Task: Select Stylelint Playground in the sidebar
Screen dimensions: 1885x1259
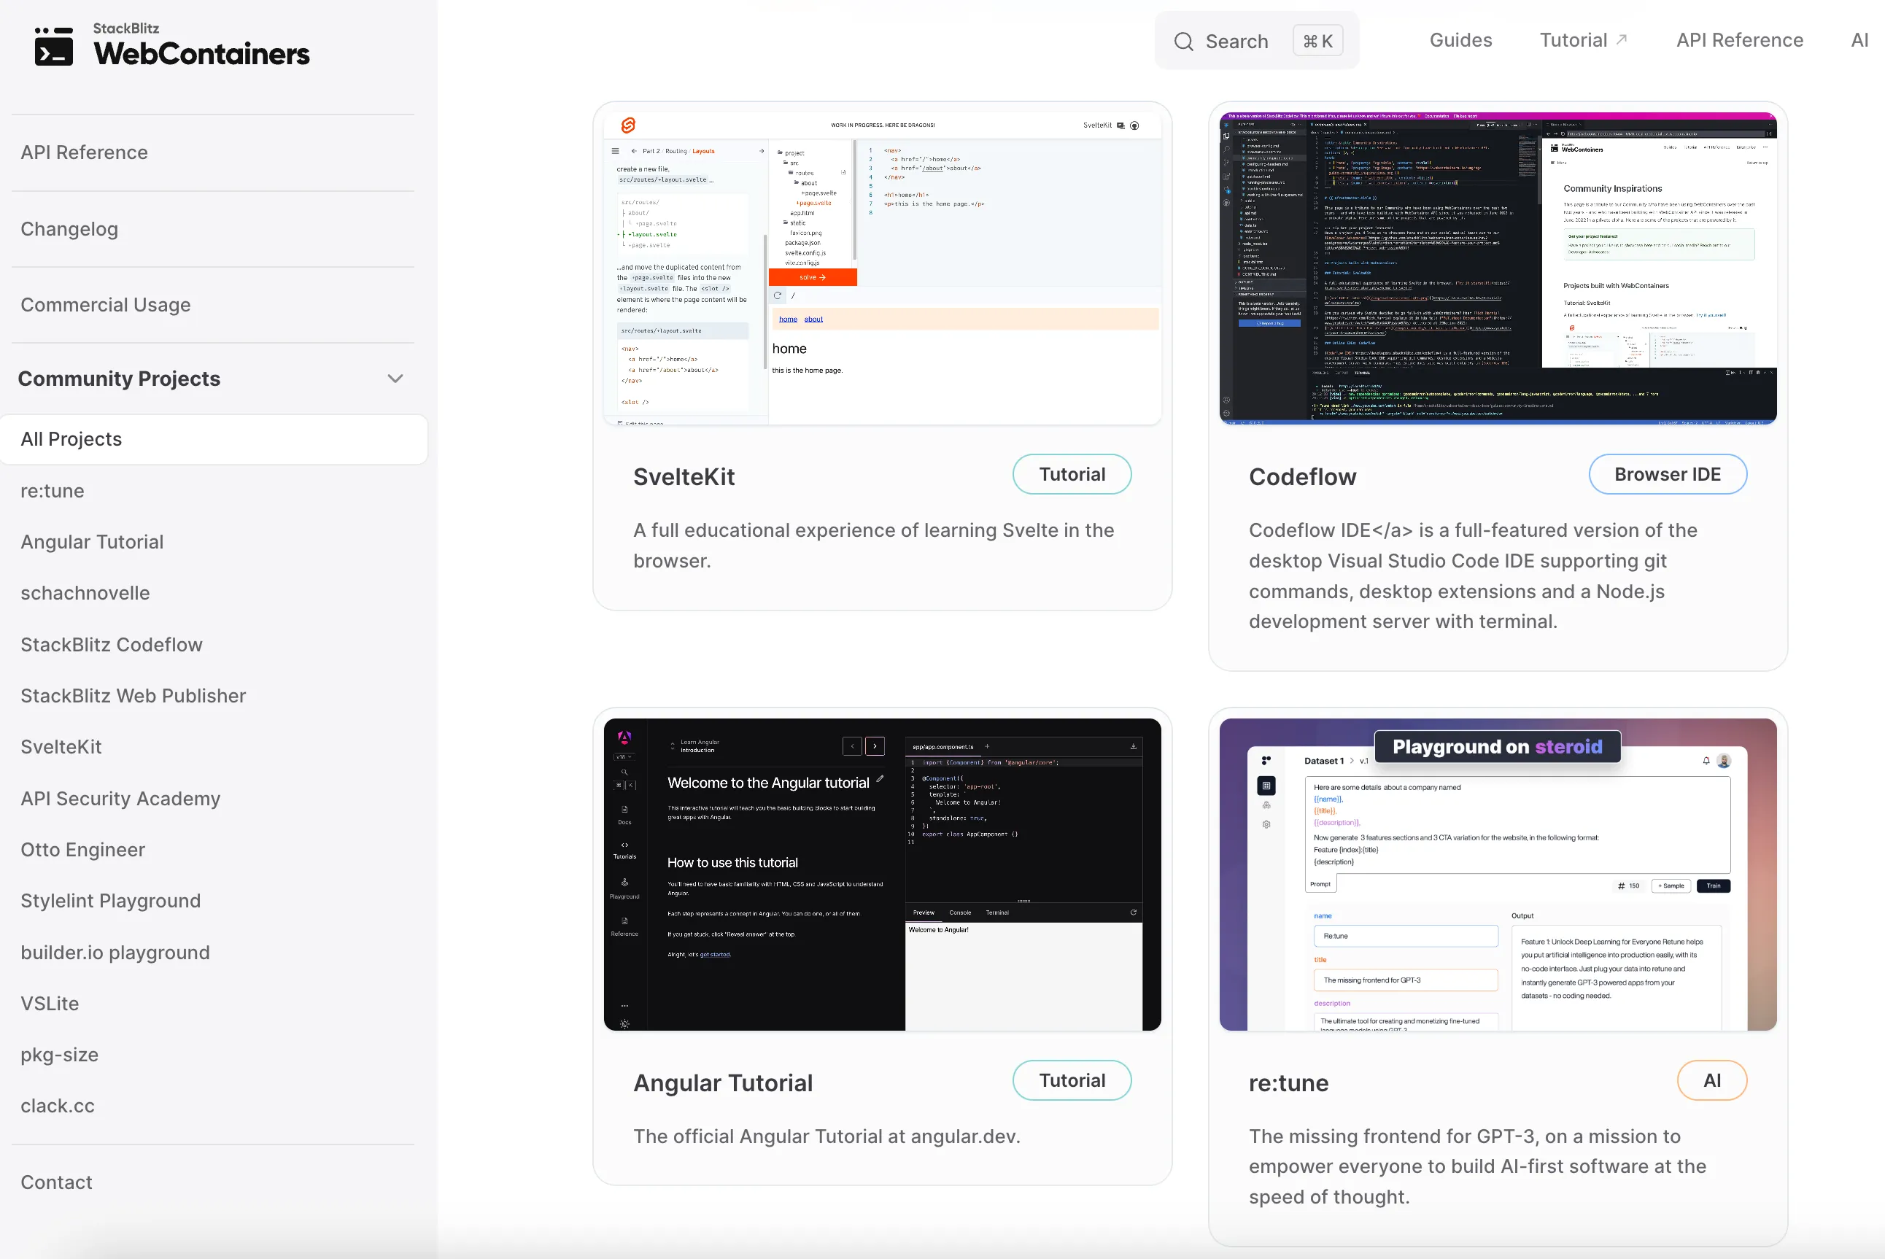Action: point(111,901)
